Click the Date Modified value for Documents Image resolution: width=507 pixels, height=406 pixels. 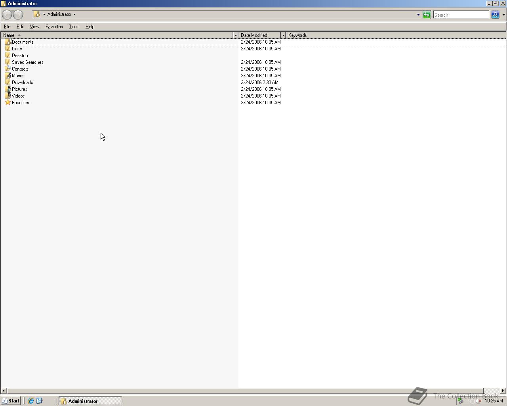[261, 42]
